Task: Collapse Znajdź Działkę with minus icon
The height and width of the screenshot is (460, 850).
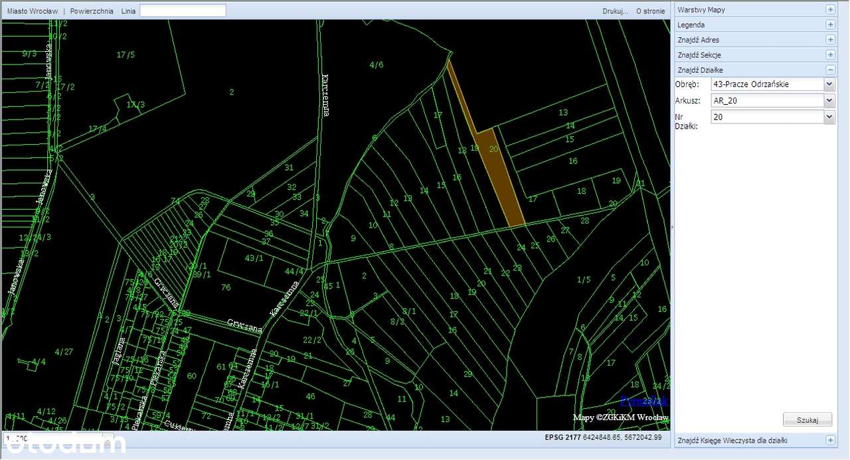Action: [830, 70]
